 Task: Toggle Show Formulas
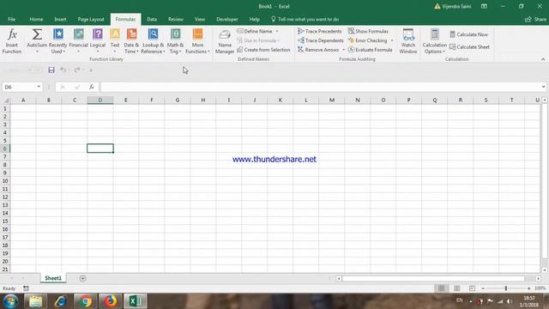point(368,31)
